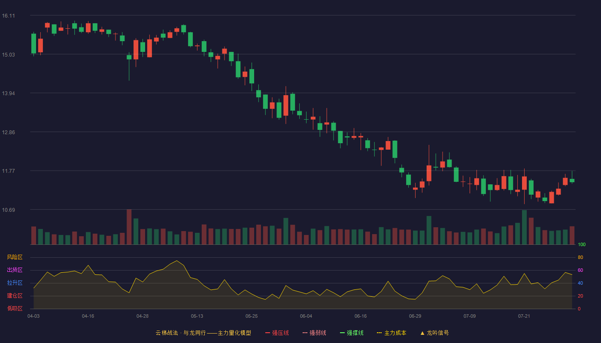The image size is (601, 343).
Task: Click the 16.11 price axis label
Action: 8,16
